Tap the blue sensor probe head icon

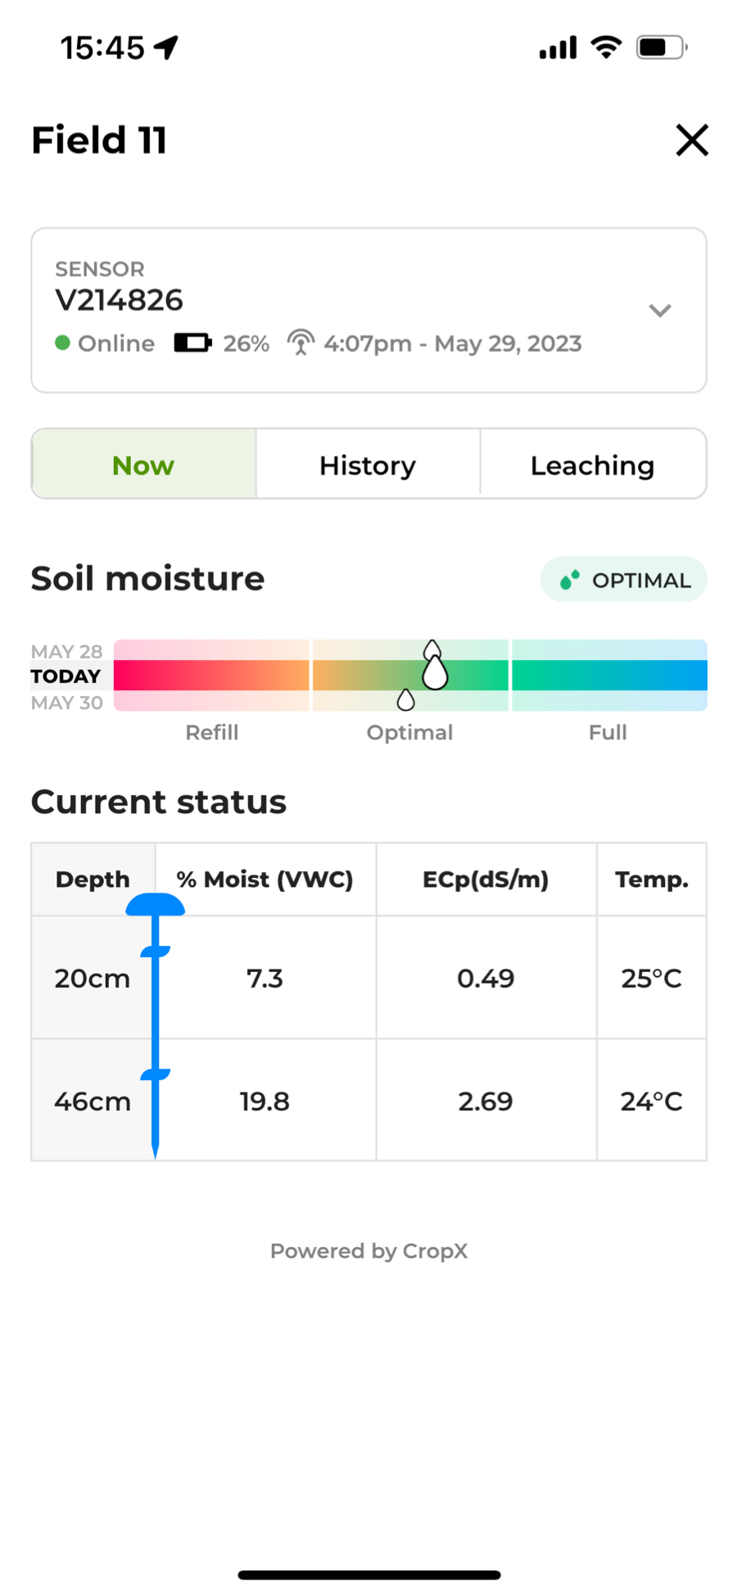(155, 904)
